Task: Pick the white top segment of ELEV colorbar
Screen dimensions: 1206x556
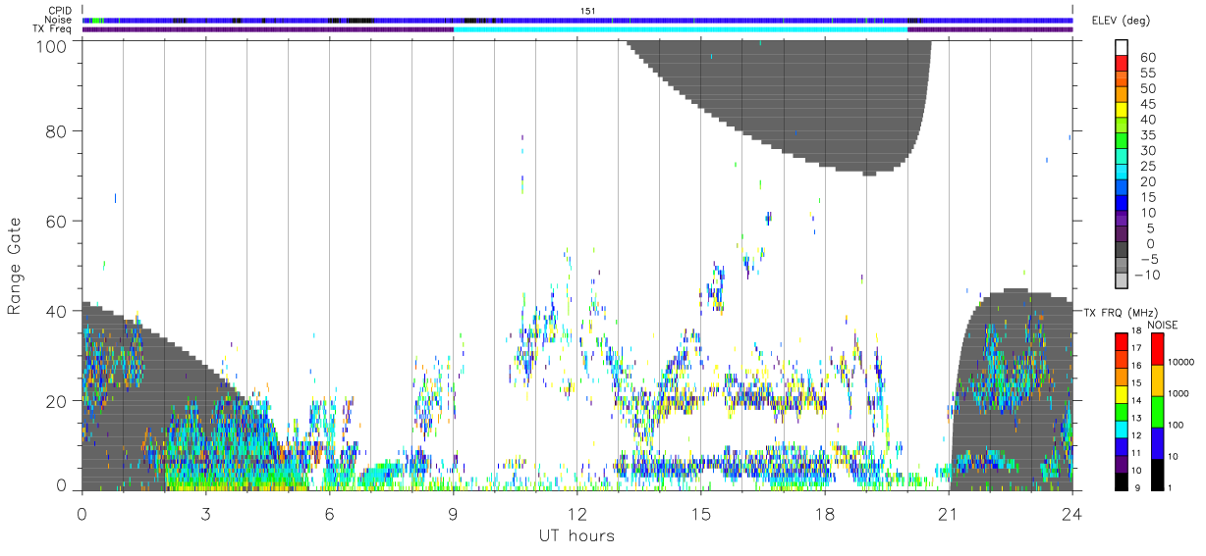Action: point(1123,48)
